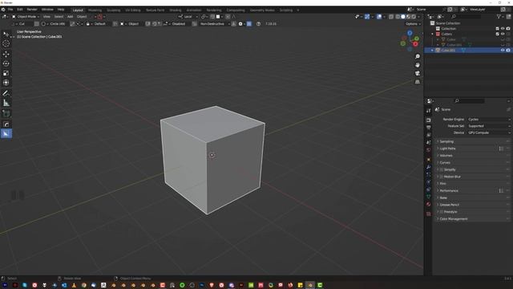Toggle visibility eye of Collection row
Viewport: 513px width, 289px height.
503,29
